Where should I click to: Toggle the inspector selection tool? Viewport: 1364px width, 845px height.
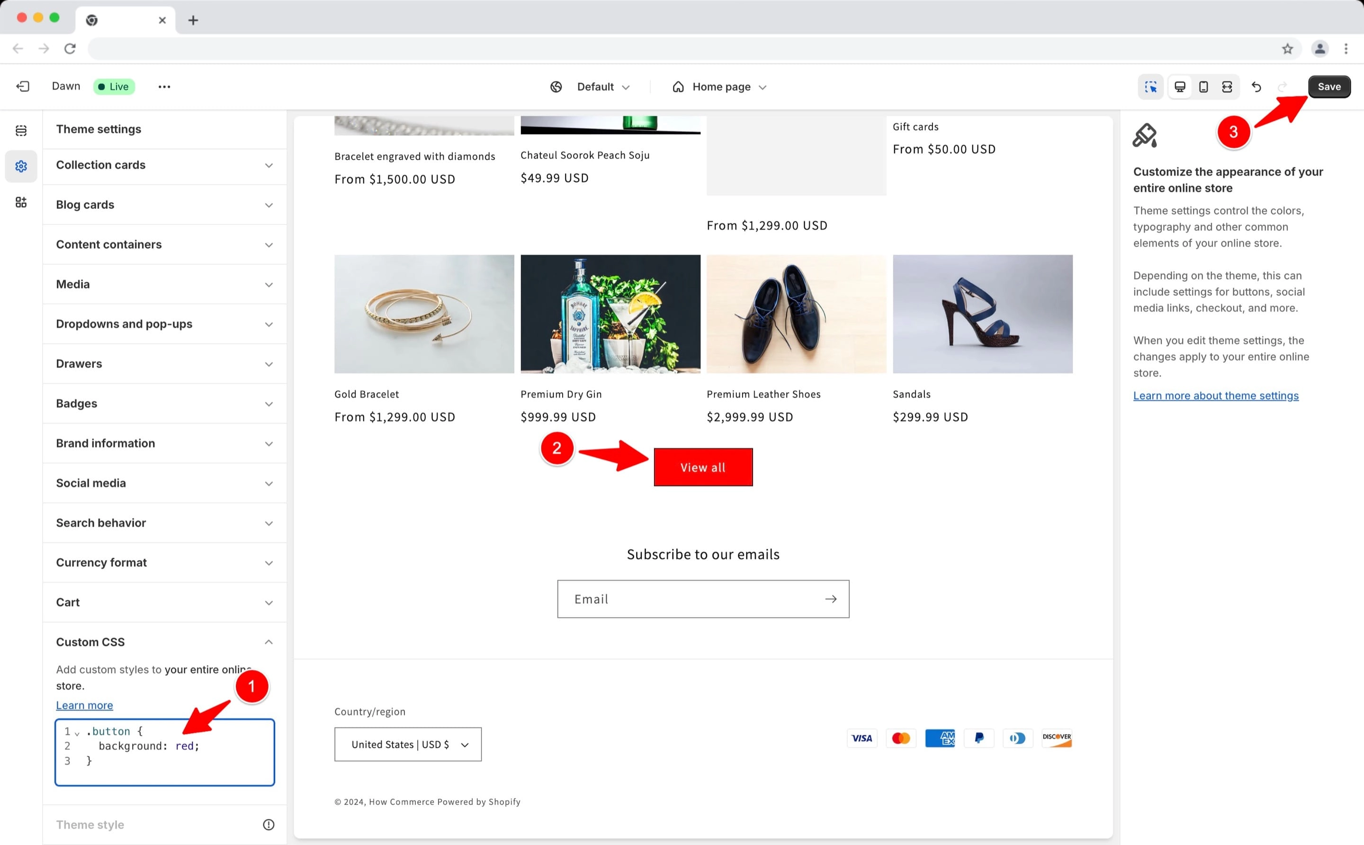pos(1150,87)
